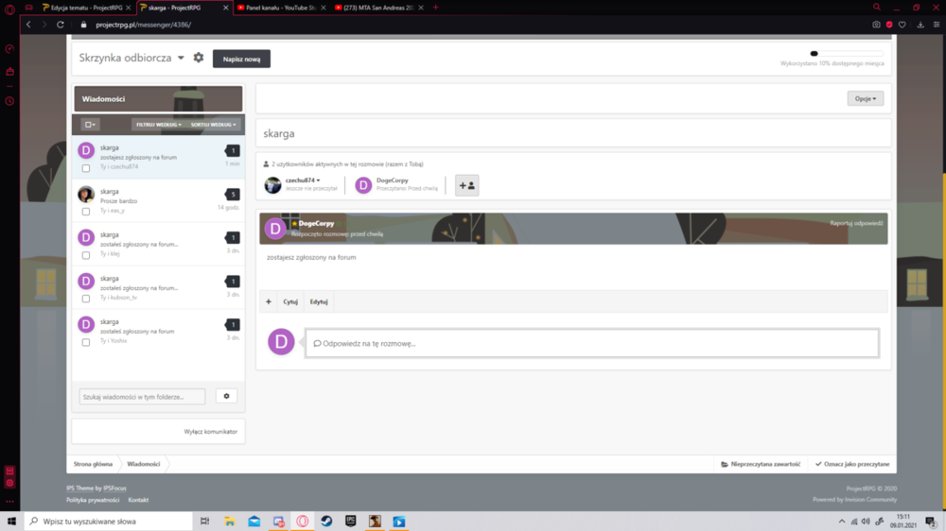The image size is (946, 531).
Task: Open Steam from the taskbar
Action: pyautogui.click(x=326, y=522)
